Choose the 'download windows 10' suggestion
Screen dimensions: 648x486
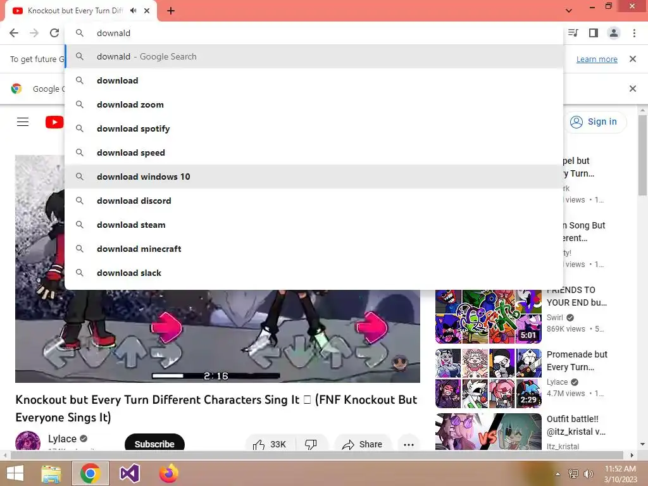coord(315,177)
